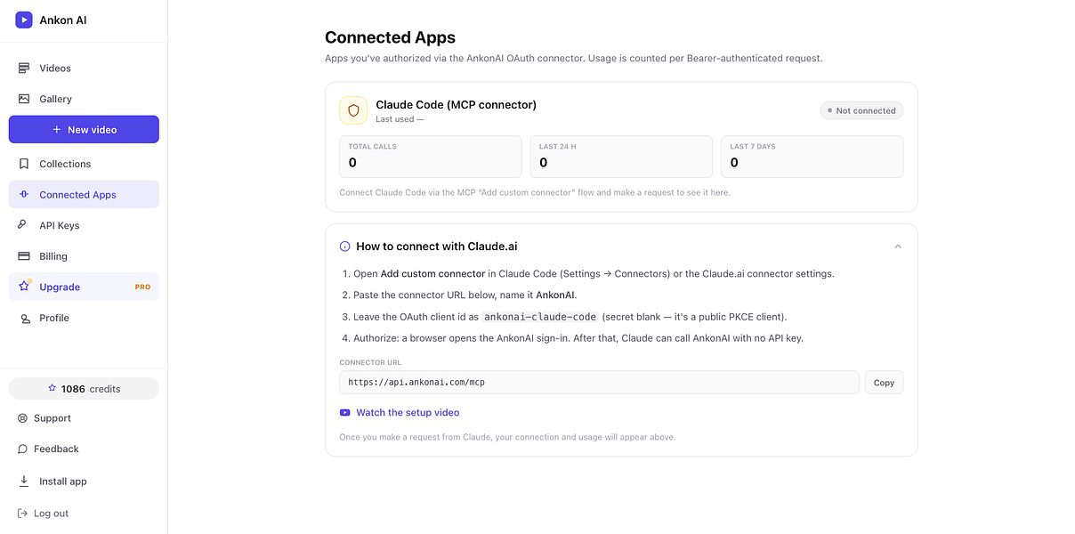Click the Upgrade PRO link
Viewport: 1075px width, 534px height.
tap(84, 287)
